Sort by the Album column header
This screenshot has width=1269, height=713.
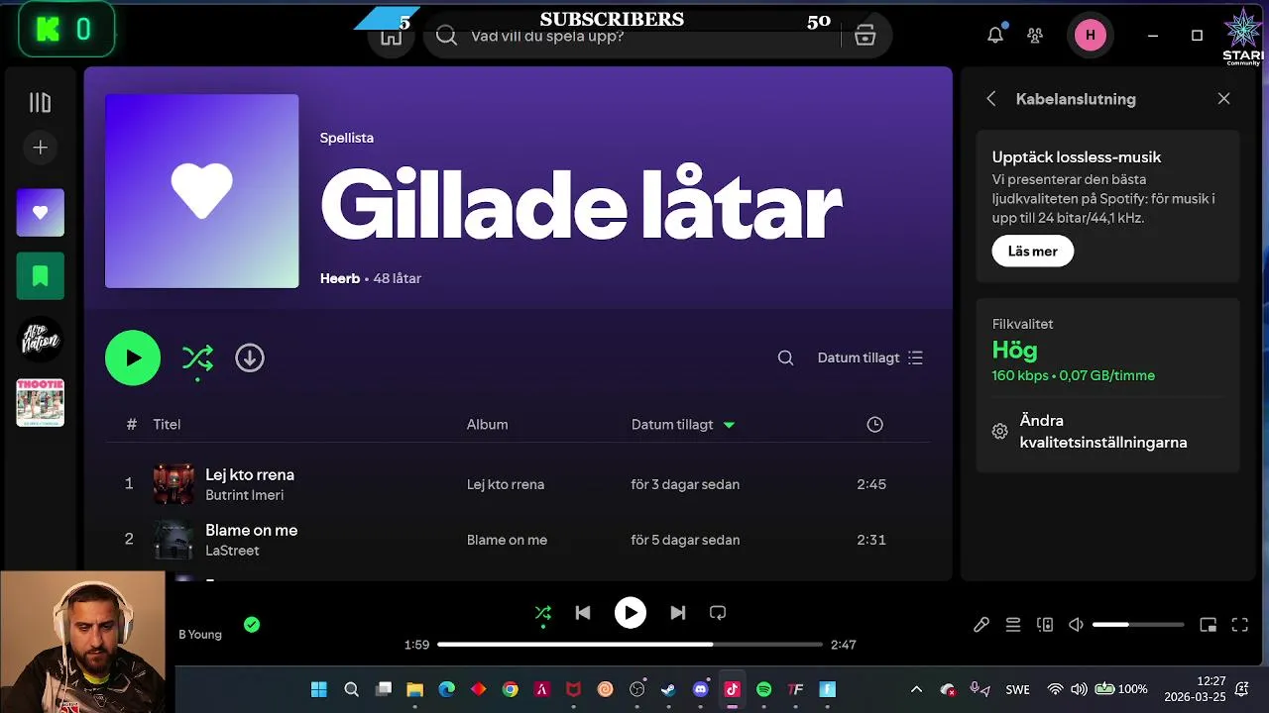point(487,424)
